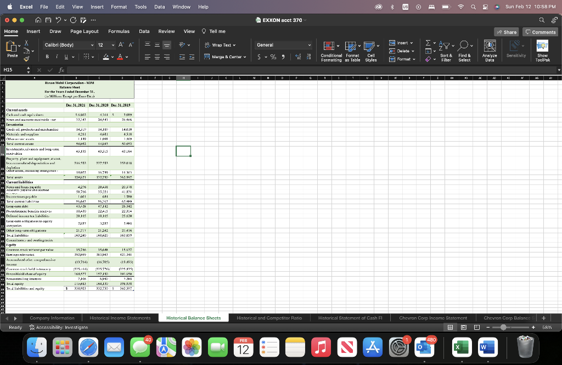
Task: Open the Insert cells dropdown
Action: pos(401,43)
